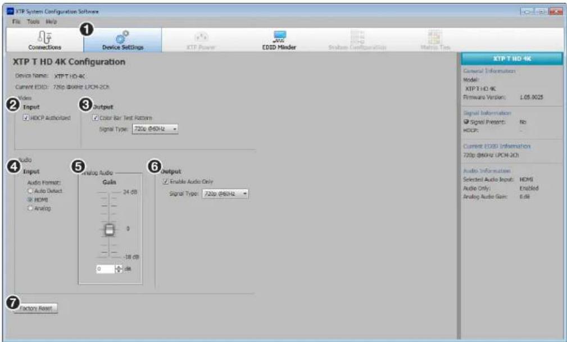This screenshot has width=567, height=342.
Task: Open the Connections tab
Action: tap(45, 40)
